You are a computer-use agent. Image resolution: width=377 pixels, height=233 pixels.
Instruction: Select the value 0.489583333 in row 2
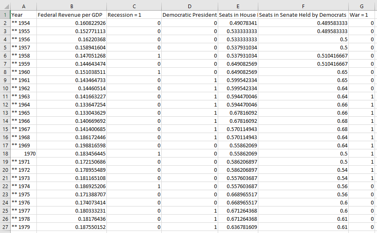pos(303,23)
